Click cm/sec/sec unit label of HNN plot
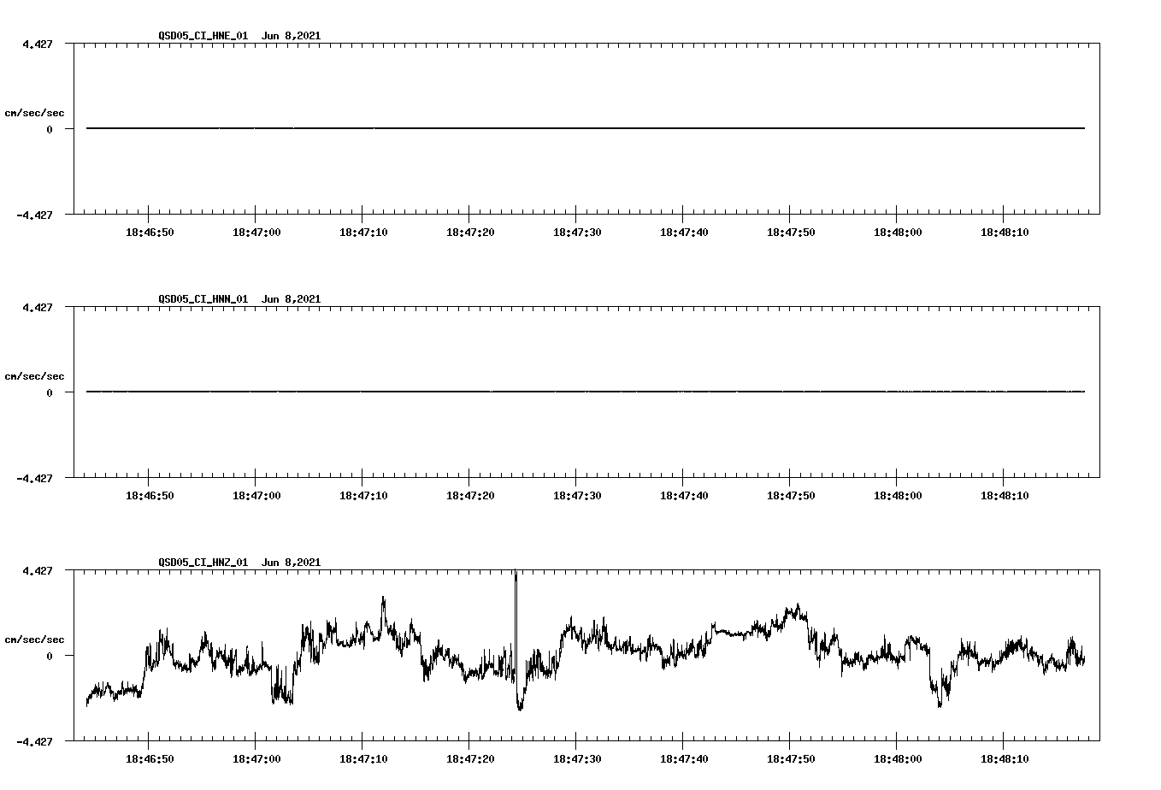 click(x=34, y=376)
